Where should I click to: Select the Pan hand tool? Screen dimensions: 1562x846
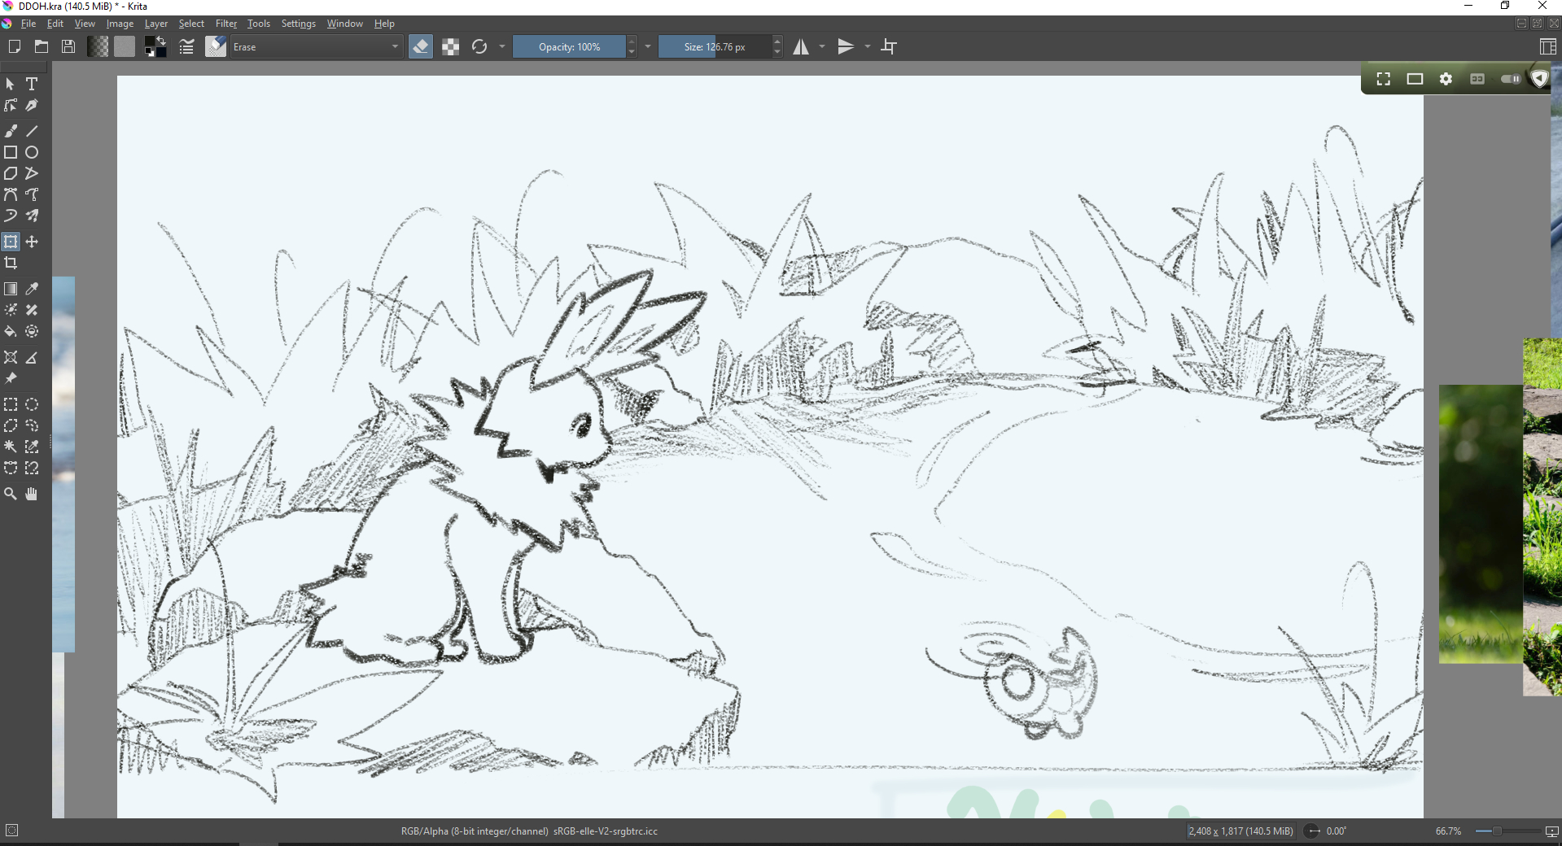pyautogui.click(x=32, y=494)
